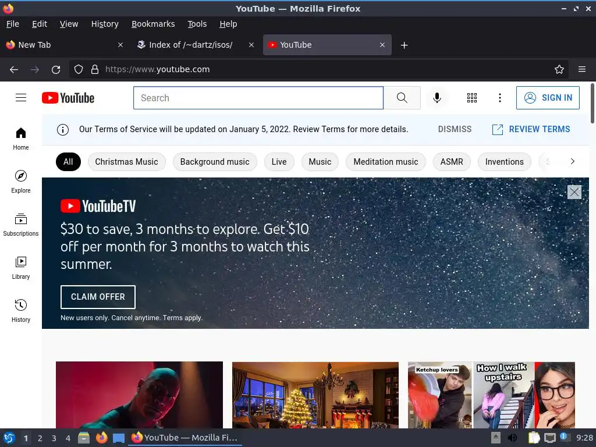Show desktop from taskbar
The image size is (596, 447).
[119, 438]
